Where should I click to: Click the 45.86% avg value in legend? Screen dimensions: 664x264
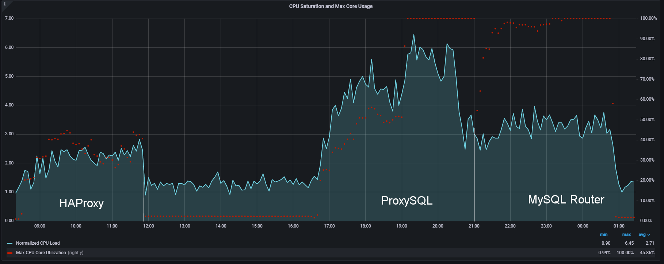pyautogui.click(x=647, y=253)
